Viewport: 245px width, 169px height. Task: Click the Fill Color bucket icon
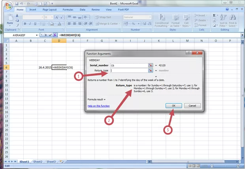[52, 24]
